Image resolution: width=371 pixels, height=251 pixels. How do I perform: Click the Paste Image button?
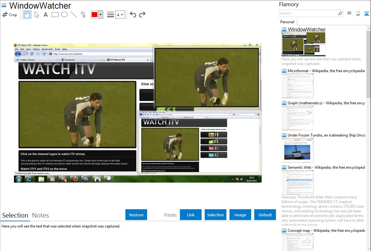[240, 215]
